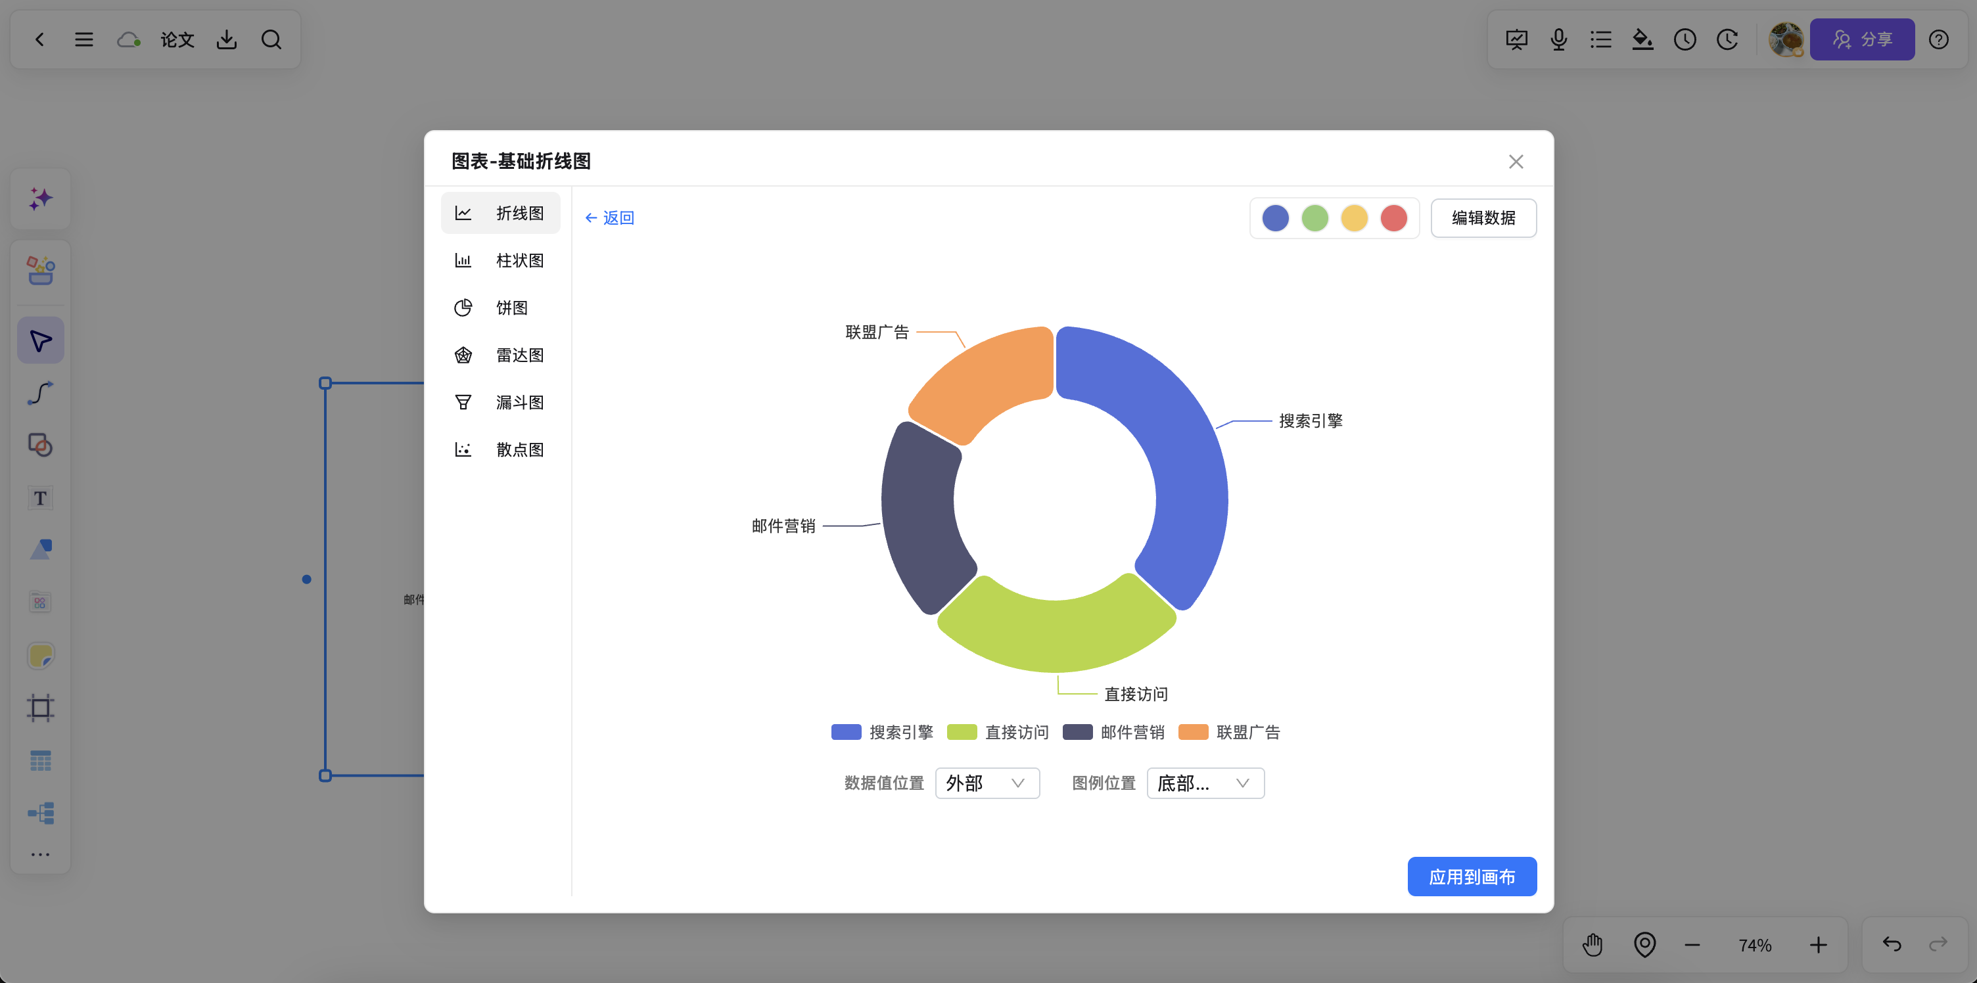Click the paint bucket fill icon
Screen dimensions: 1977x983
click(1642, 39)
